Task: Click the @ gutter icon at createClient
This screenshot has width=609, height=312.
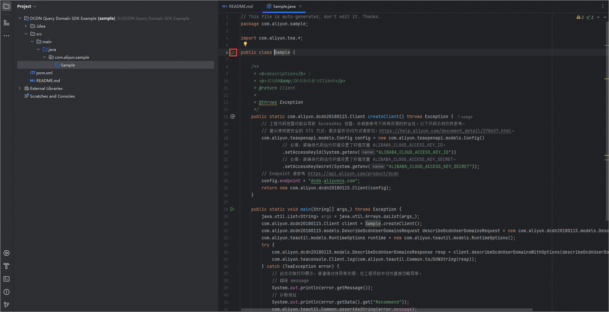Action: (233, 116)
